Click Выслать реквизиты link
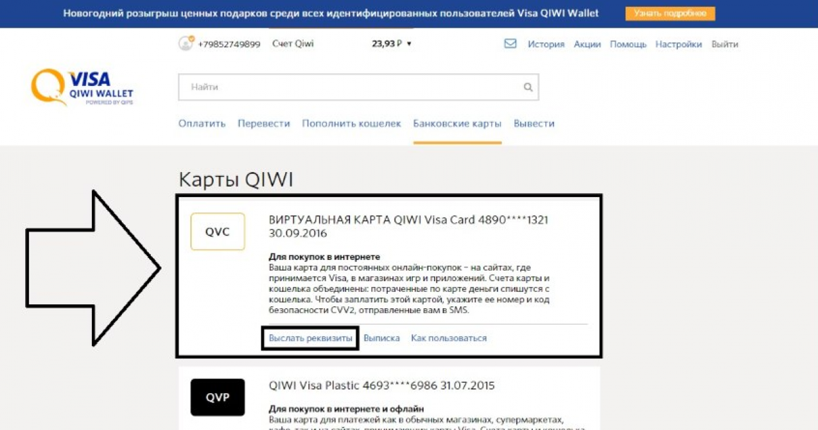This screenshot has width=818, height=430. pos(310,338)
